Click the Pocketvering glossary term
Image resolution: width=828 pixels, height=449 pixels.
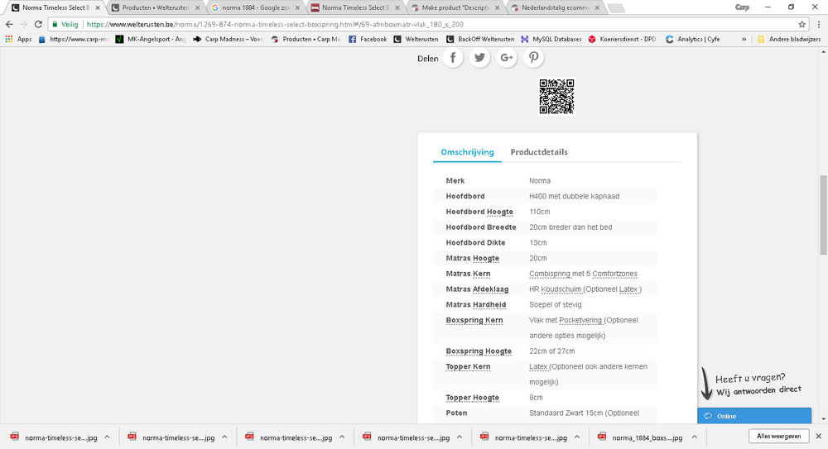(580, 320)
